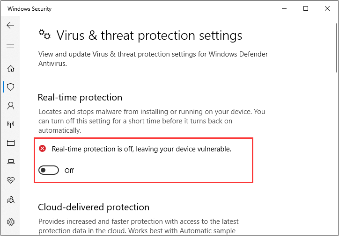Click the Cloud-delivered protection heading
Screen dimensions: 339x236
(94, 207)
